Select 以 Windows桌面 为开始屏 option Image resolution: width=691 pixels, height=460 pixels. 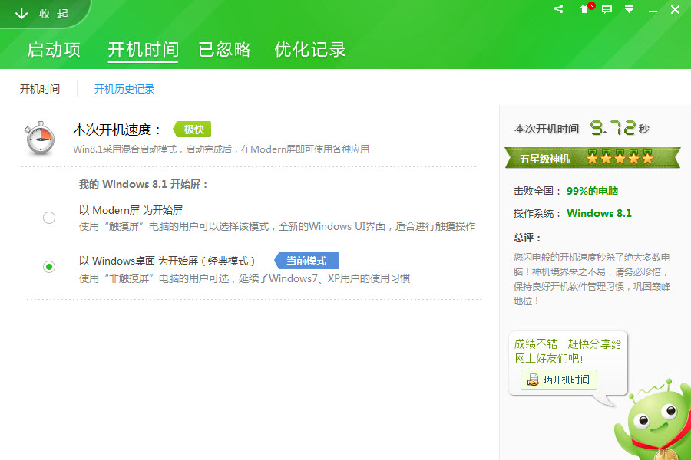48,266
